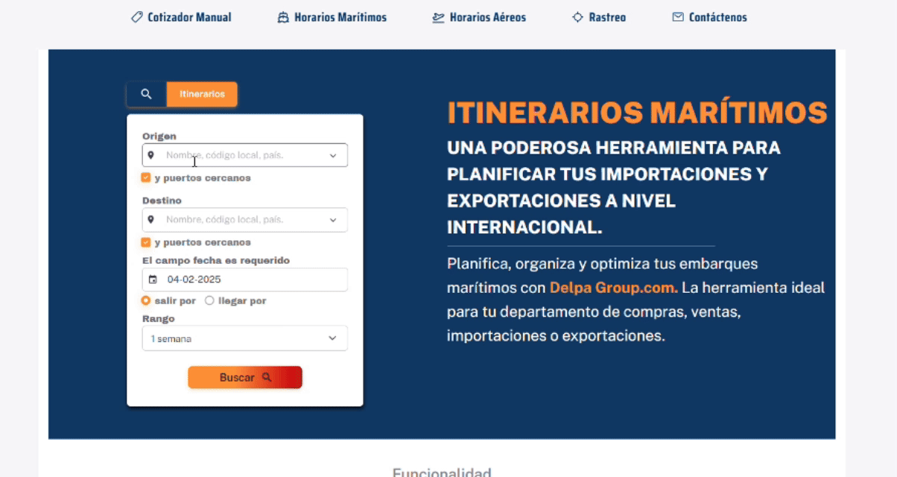The width and height of the screenshot is (897, 477).
Task: Click the magnifier icon on Buscar button
Action: [x=267, y=377]
